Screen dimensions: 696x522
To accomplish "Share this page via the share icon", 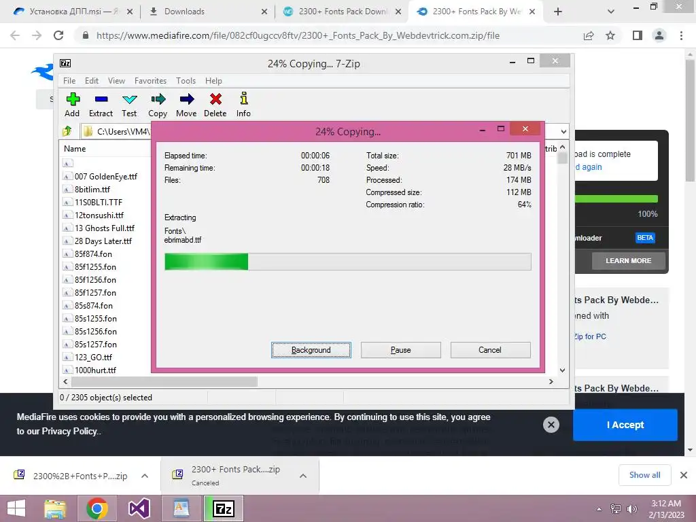I will pos(589,35).
